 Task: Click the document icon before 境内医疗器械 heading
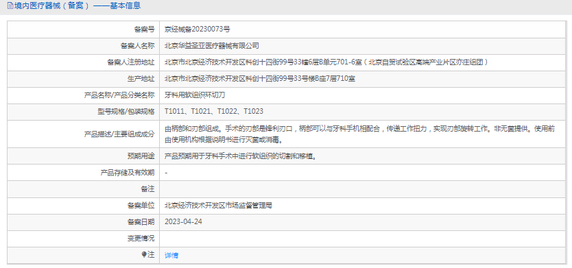coord(10,6)
